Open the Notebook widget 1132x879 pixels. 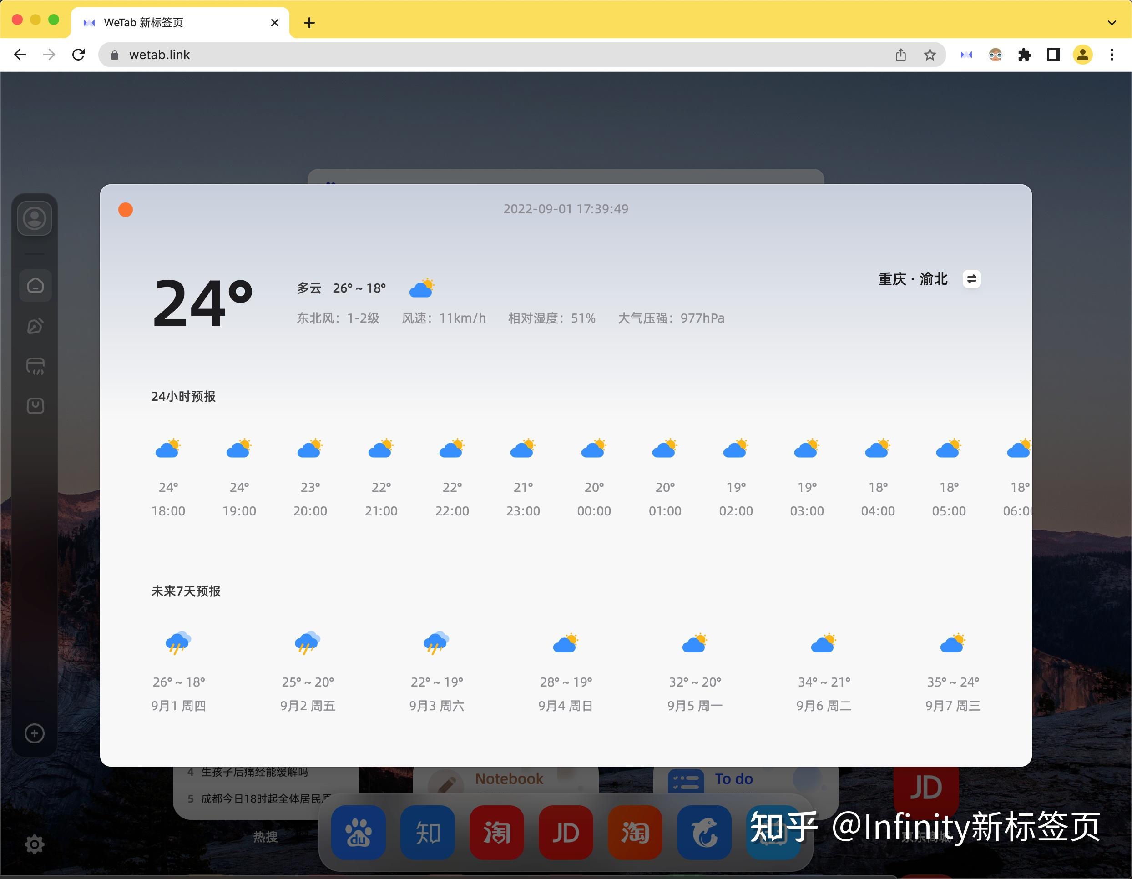[508, 778]
